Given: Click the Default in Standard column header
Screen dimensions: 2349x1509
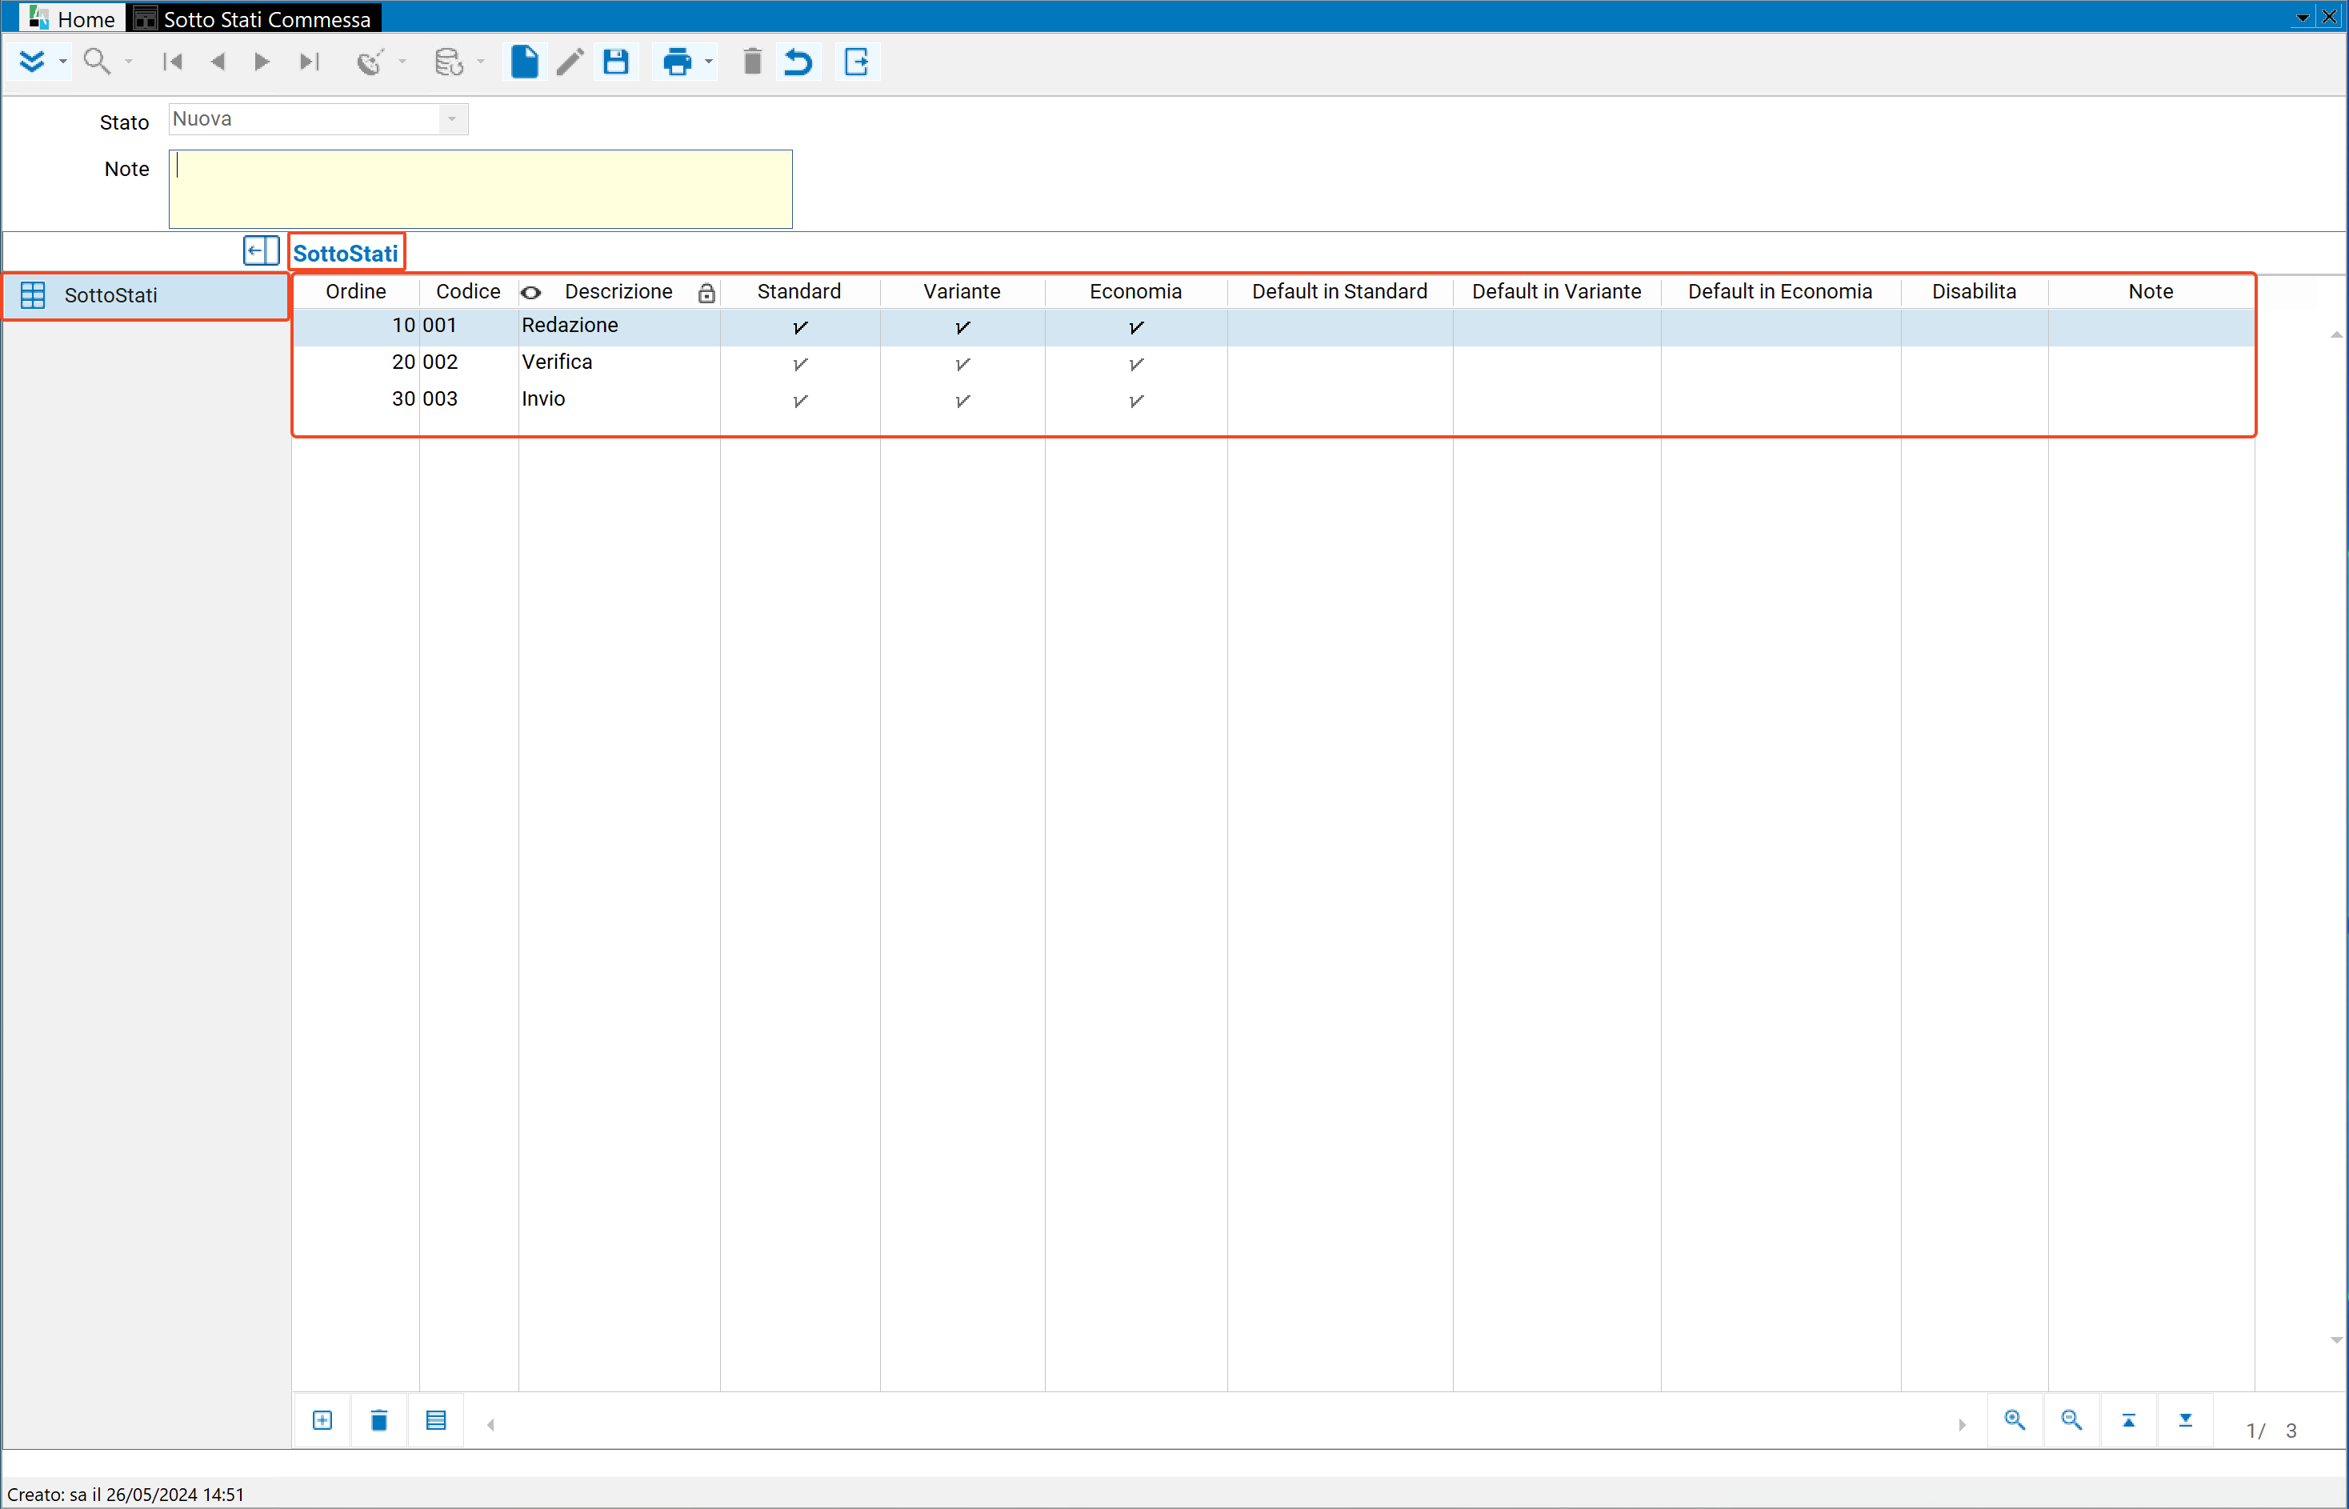Looking at the screenshot, I should click(1339, 291).
